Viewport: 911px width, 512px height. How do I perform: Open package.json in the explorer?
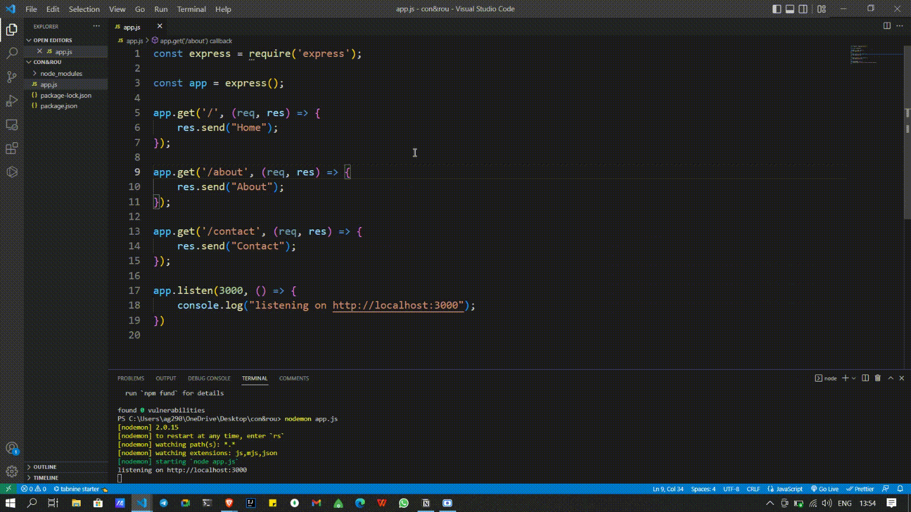pyautogui.click(x=59, y=106)
